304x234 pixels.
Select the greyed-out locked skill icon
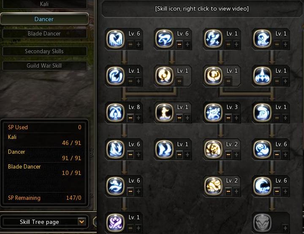click(262, 223)
